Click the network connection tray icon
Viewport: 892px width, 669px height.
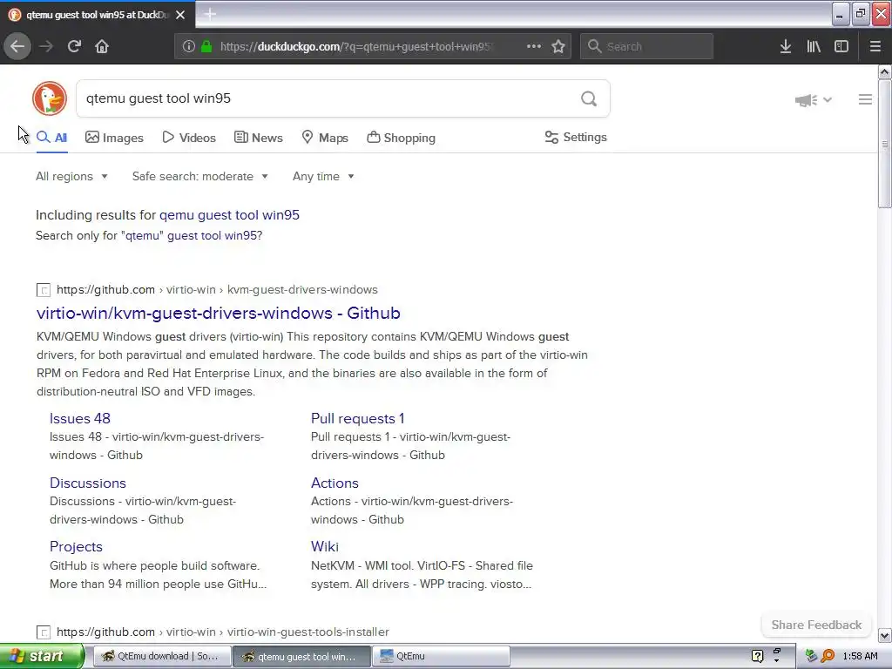(811, 656)
